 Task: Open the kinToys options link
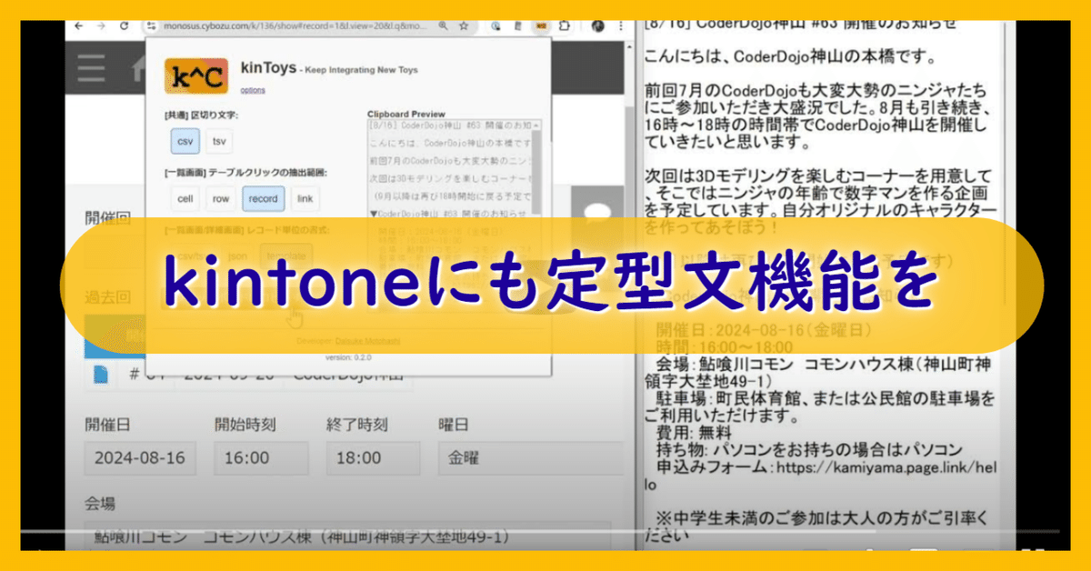pos(253,90)
